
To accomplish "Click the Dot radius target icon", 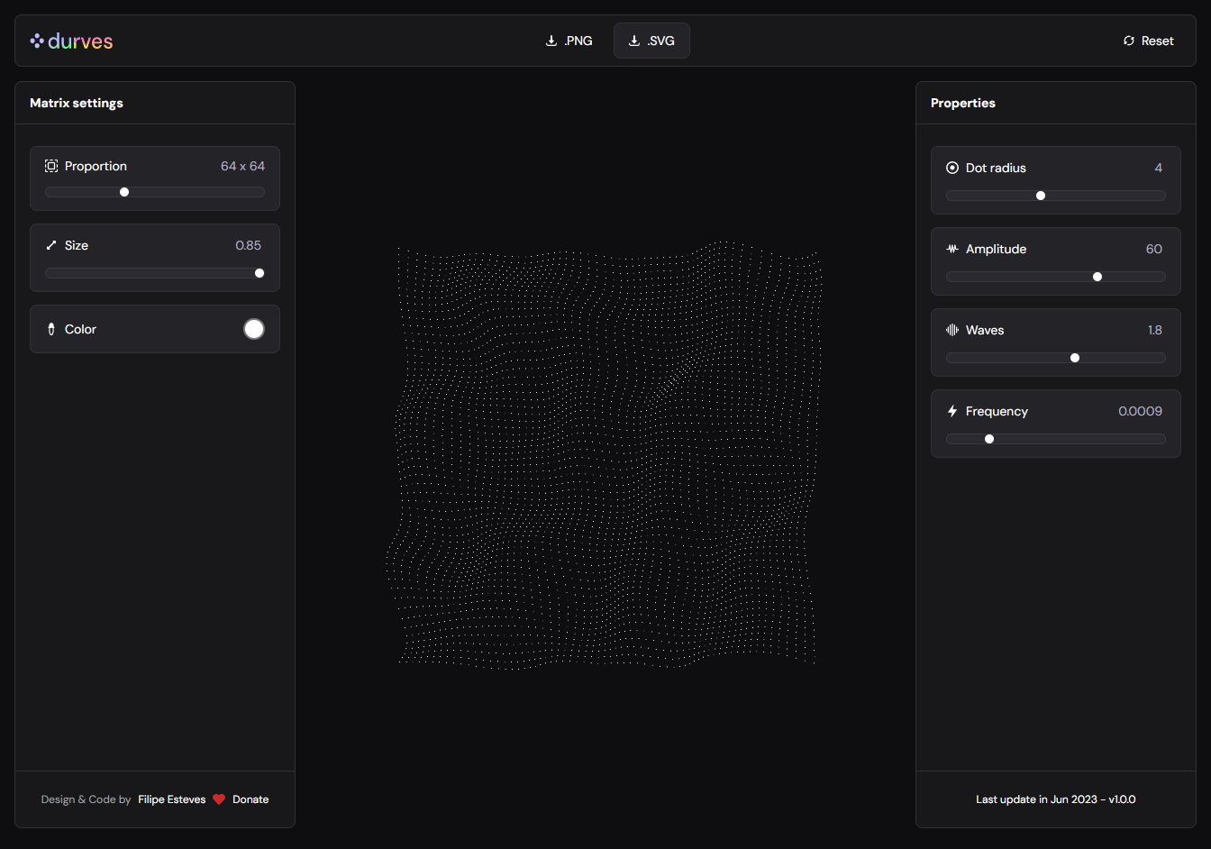I will coord(952,168).
